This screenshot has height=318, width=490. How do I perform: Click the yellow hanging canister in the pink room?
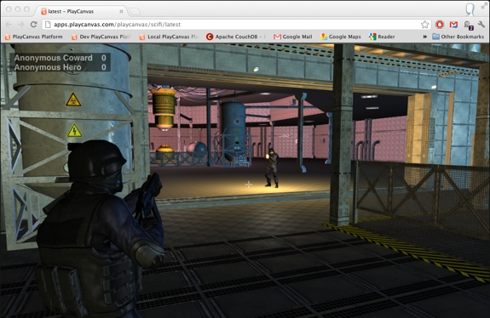coord(164,109)
